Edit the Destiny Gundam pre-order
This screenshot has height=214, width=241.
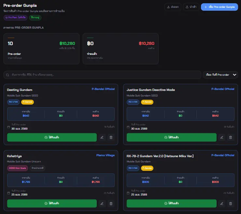102,137
